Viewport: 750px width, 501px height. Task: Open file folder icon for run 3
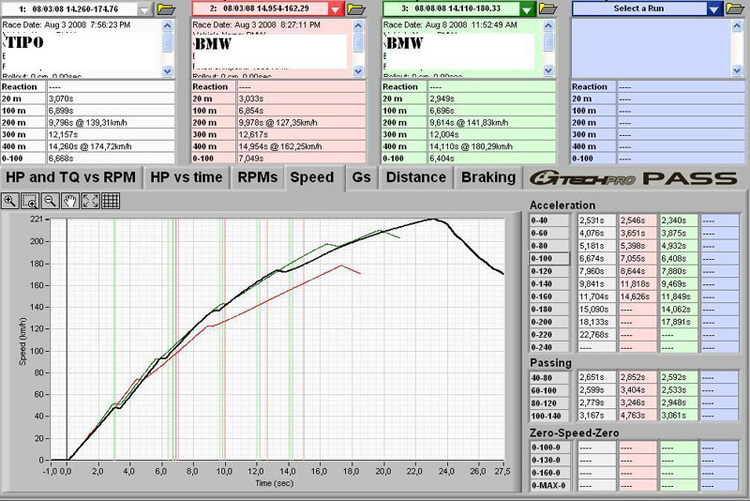547,8
